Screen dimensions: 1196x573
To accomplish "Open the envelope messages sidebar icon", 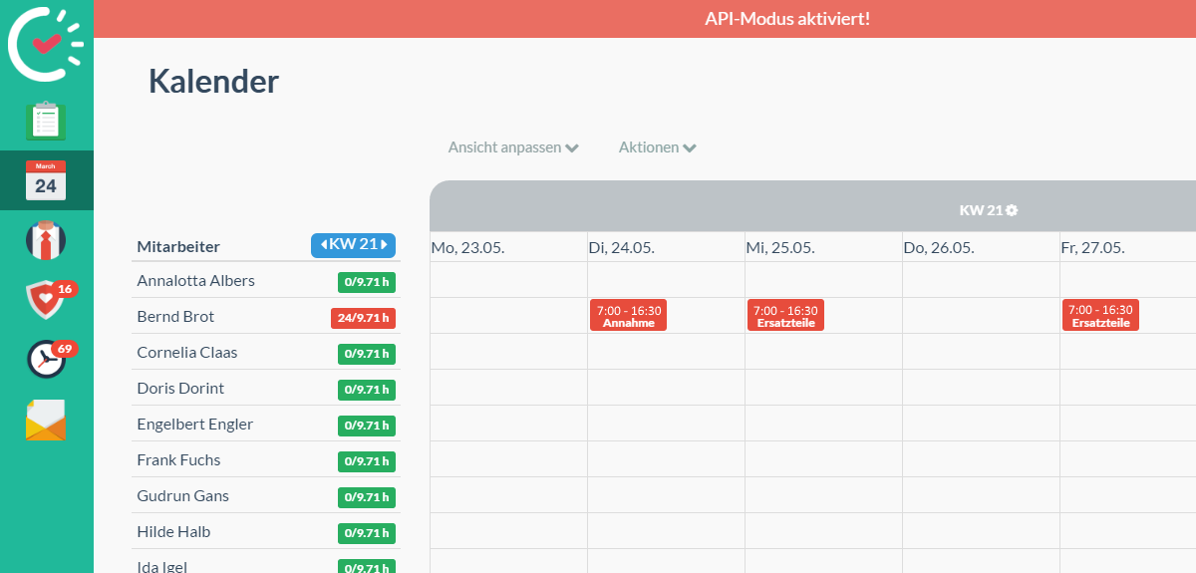I will click(x=46, y=420).
